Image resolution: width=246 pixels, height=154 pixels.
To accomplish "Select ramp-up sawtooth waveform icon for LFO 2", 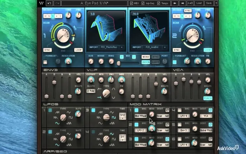I will 57,134.
